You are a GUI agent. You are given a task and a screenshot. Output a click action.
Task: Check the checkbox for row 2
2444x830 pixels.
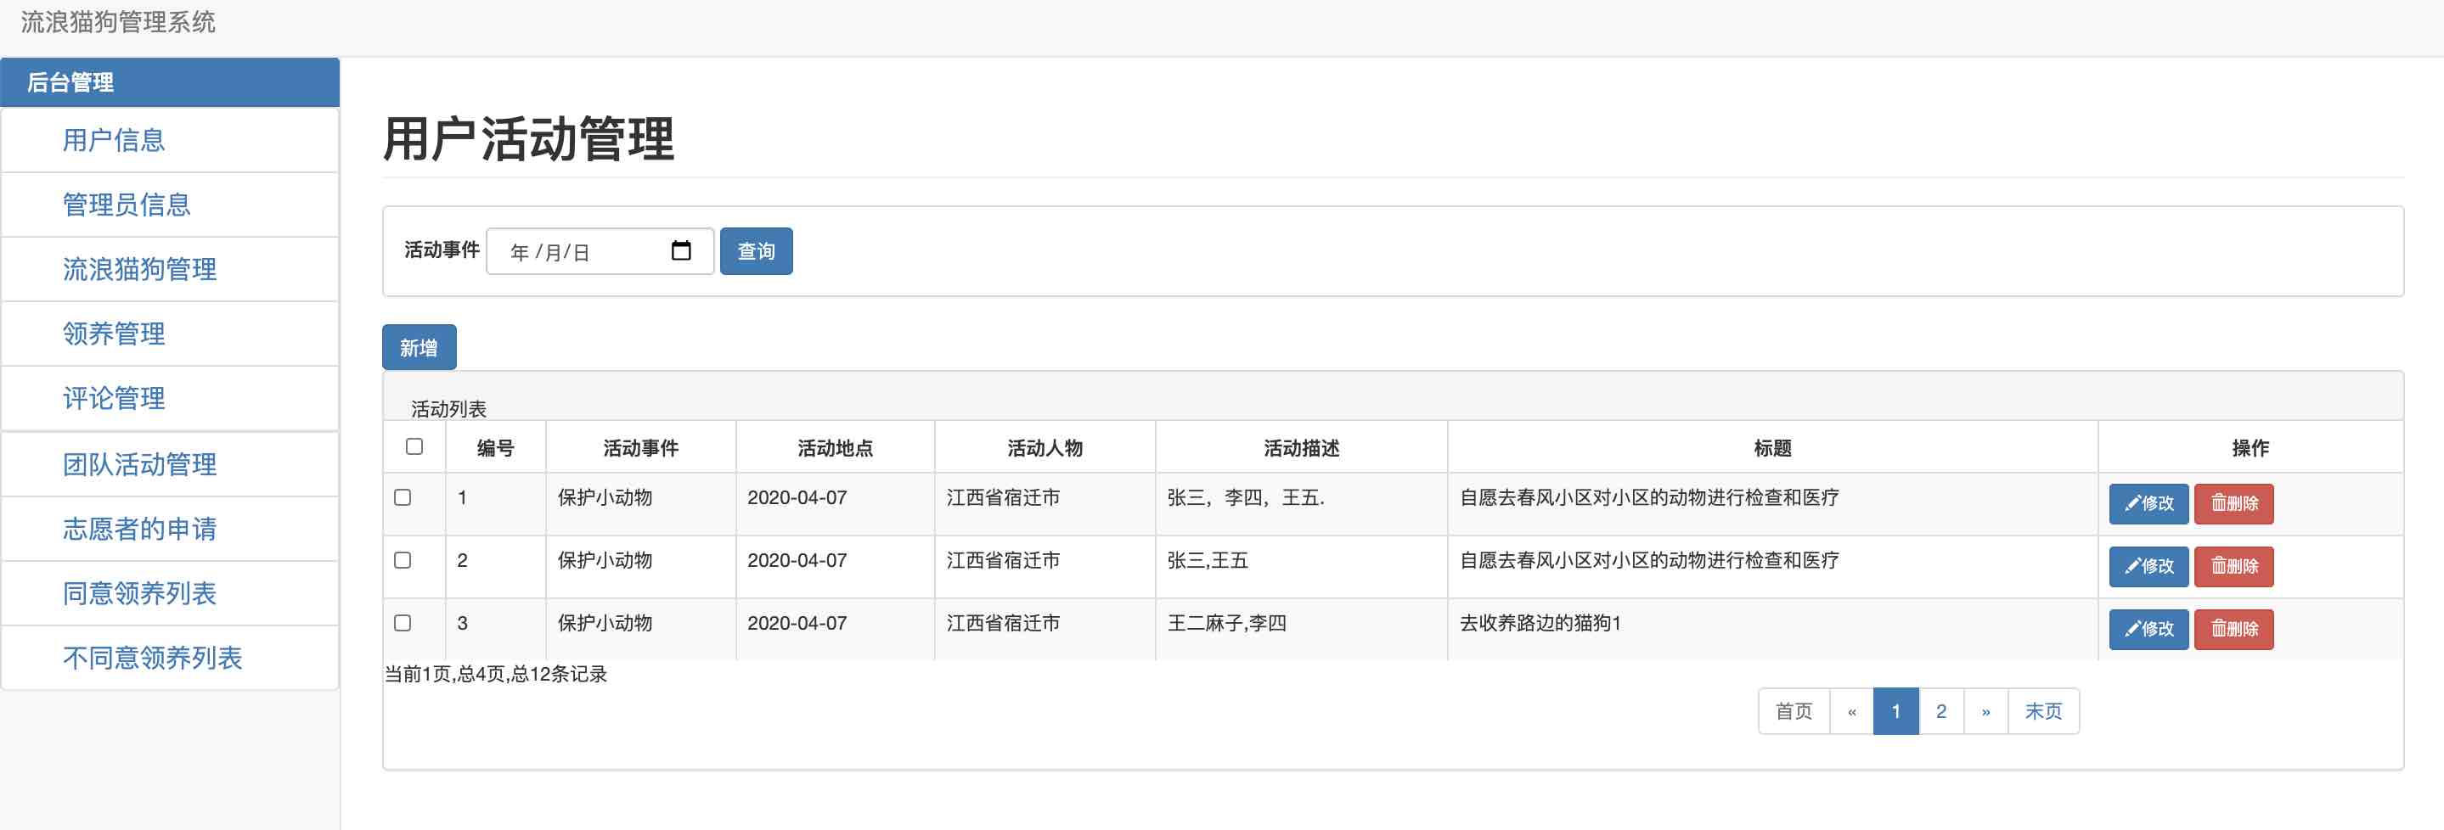403,559
